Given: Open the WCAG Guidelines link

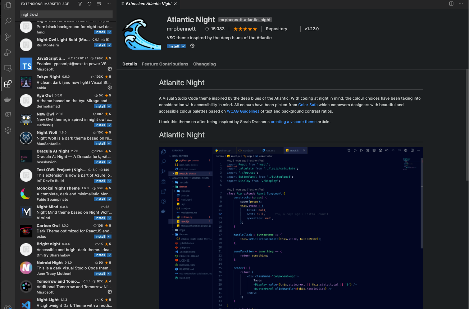Looking at the screenshot, I should (x=243, y=111).
